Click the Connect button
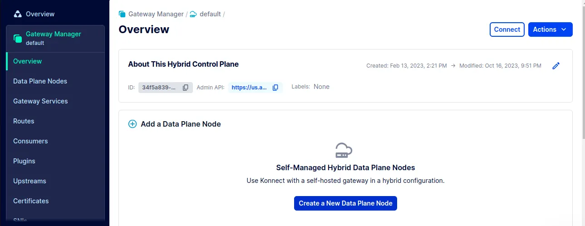Screen dimensions: 585x226 pyautogui.click(x=507, y=29)
